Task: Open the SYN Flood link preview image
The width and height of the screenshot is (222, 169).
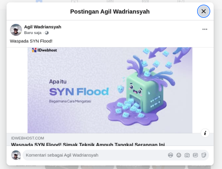Action: tap(110, 90)
